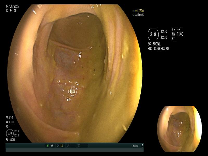Click the 3.8 channel badge beside the serial number
The height and width of the screenshot is (156, 208).
click(x=153, y=35)
